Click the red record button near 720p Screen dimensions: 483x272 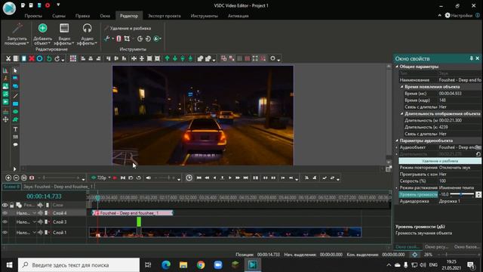115,178
